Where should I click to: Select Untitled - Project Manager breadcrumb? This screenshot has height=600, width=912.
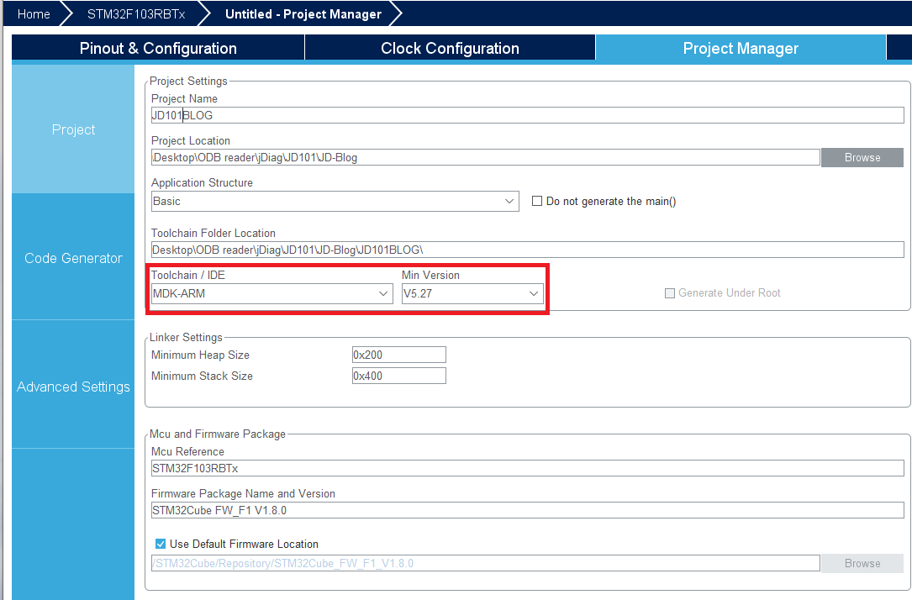click(x=303, y=14)
